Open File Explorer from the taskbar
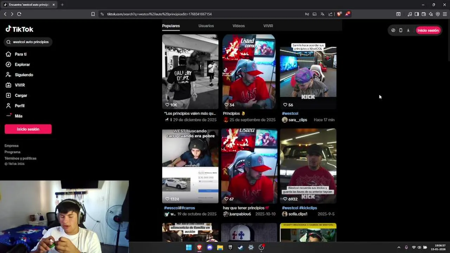The height and width of the screenshot is (253, 450). pyautogui.click(x=220, y=247)
